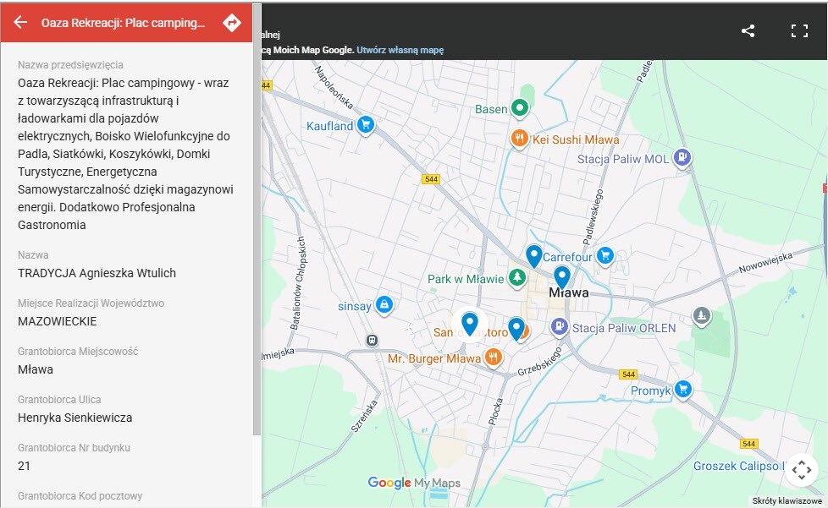Click the Google My Maps logo
828x508 pixels.
[414, 483]
